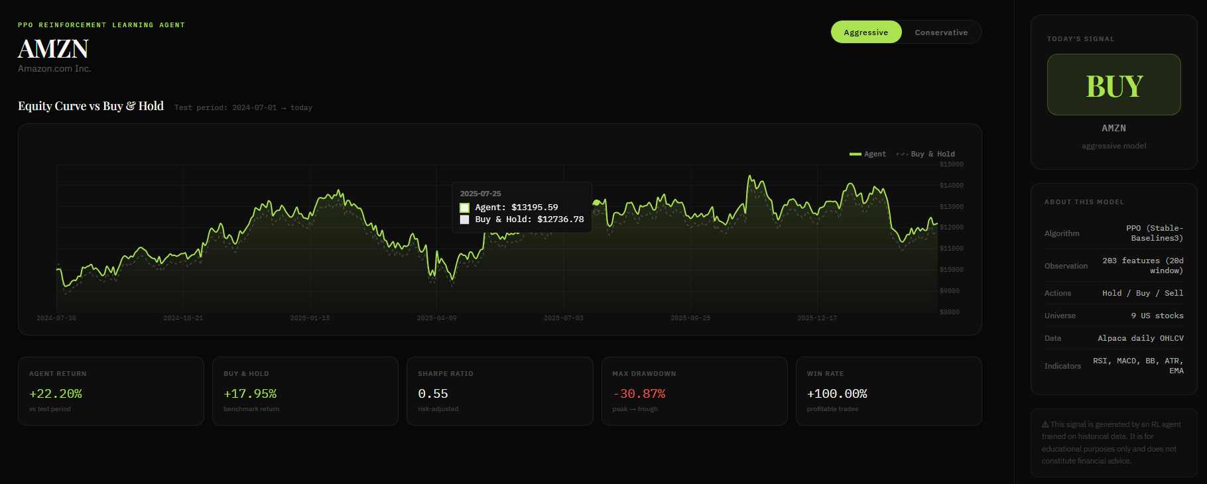
Task: Click the 'aggressive model' caption under AMZN
Action: [1114, 146]
